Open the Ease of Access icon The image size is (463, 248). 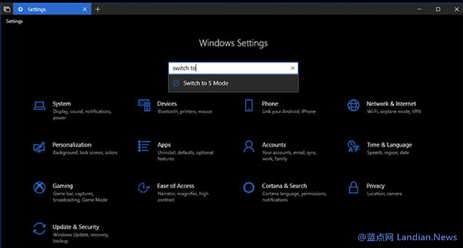tap(144, 188)
